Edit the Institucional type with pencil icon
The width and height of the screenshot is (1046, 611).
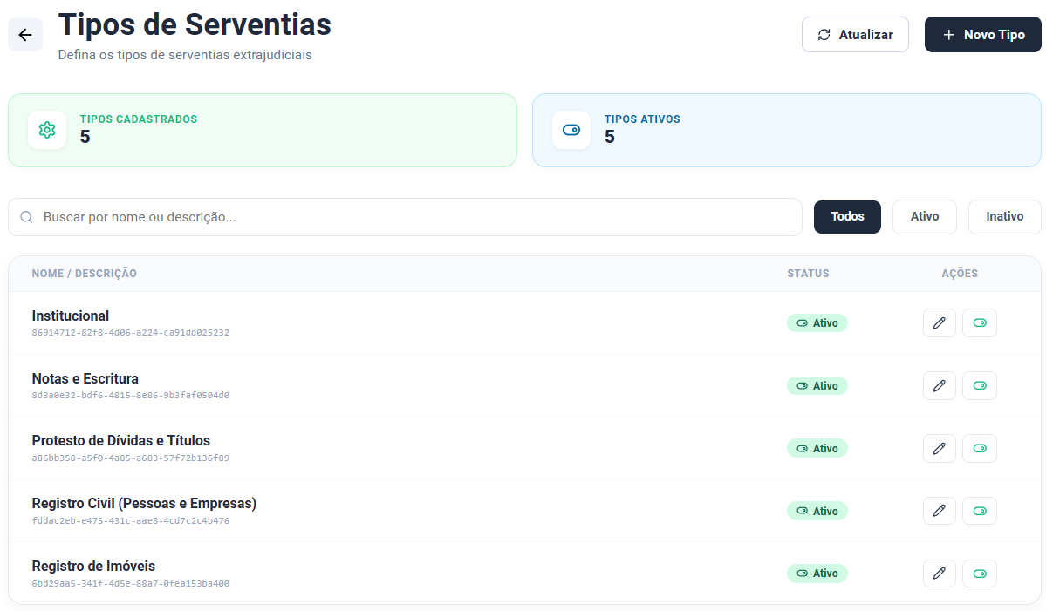tap(940, 323)
